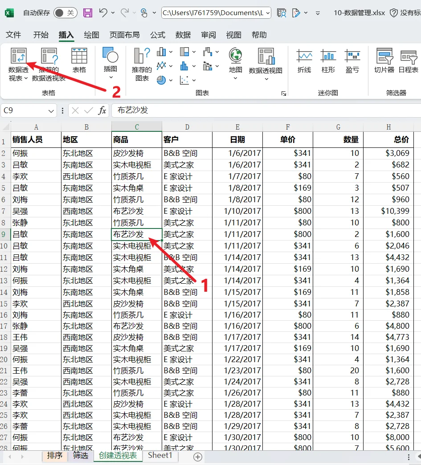The height and width of the screenshot is (465, 421).
Task: Expand the Name Box dropdown arrow
Action: [x=51, y=111]
